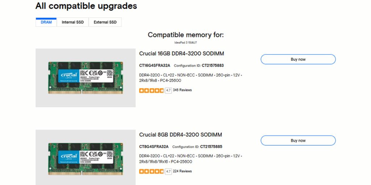
Task: Open the 8GB SODIMM product image
Action: [86, 158]
